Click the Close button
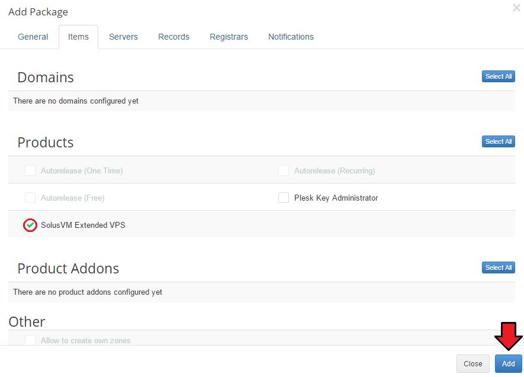This screenshot has width=524, height=377. point(473,363)
